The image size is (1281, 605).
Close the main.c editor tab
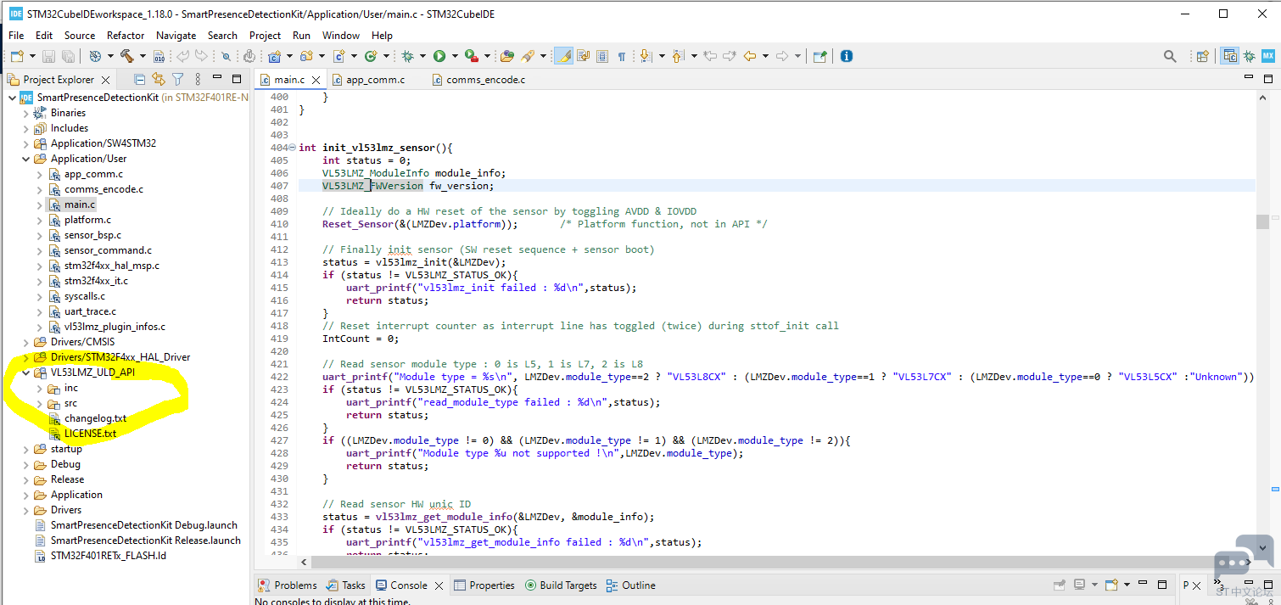click(316, 80)
